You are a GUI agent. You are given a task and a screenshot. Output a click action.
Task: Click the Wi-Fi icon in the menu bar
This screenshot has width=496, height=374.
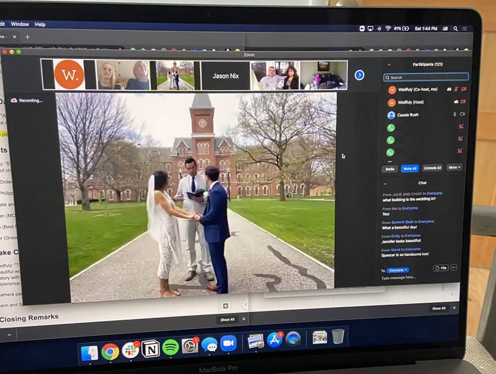pos(388,28)
